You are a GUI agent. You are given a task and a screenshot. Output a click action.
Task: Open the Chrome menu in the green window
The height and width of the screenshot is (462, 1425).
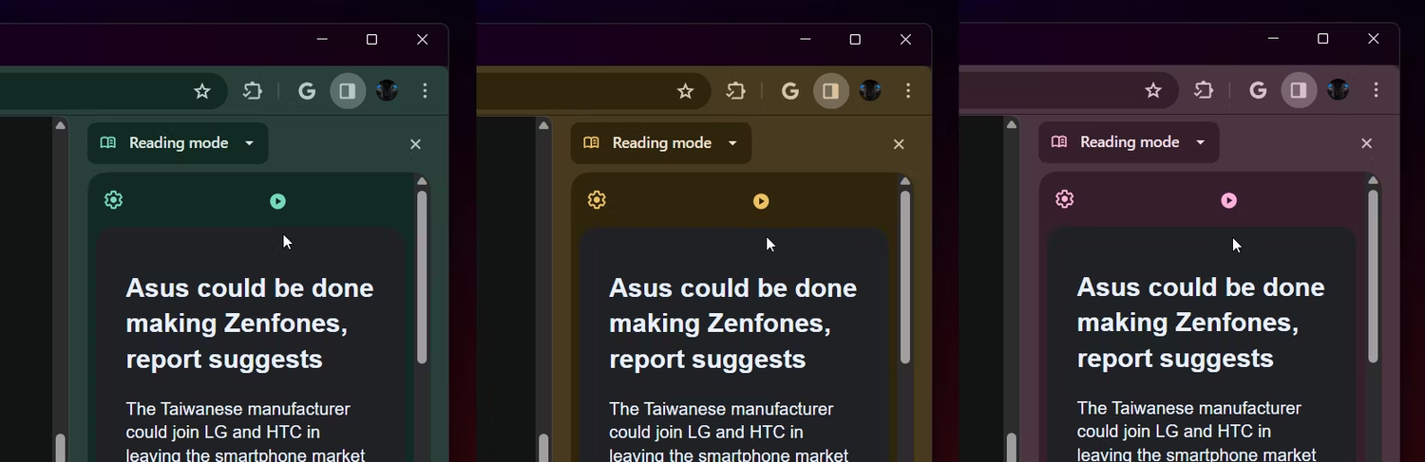pyautogui.click(x=426, y=91)
